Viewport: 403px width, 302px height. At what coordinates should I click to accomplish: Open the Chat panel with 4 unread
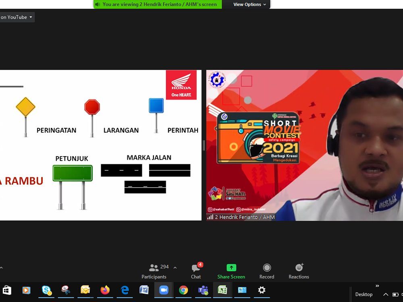click(x=196, y=271)
